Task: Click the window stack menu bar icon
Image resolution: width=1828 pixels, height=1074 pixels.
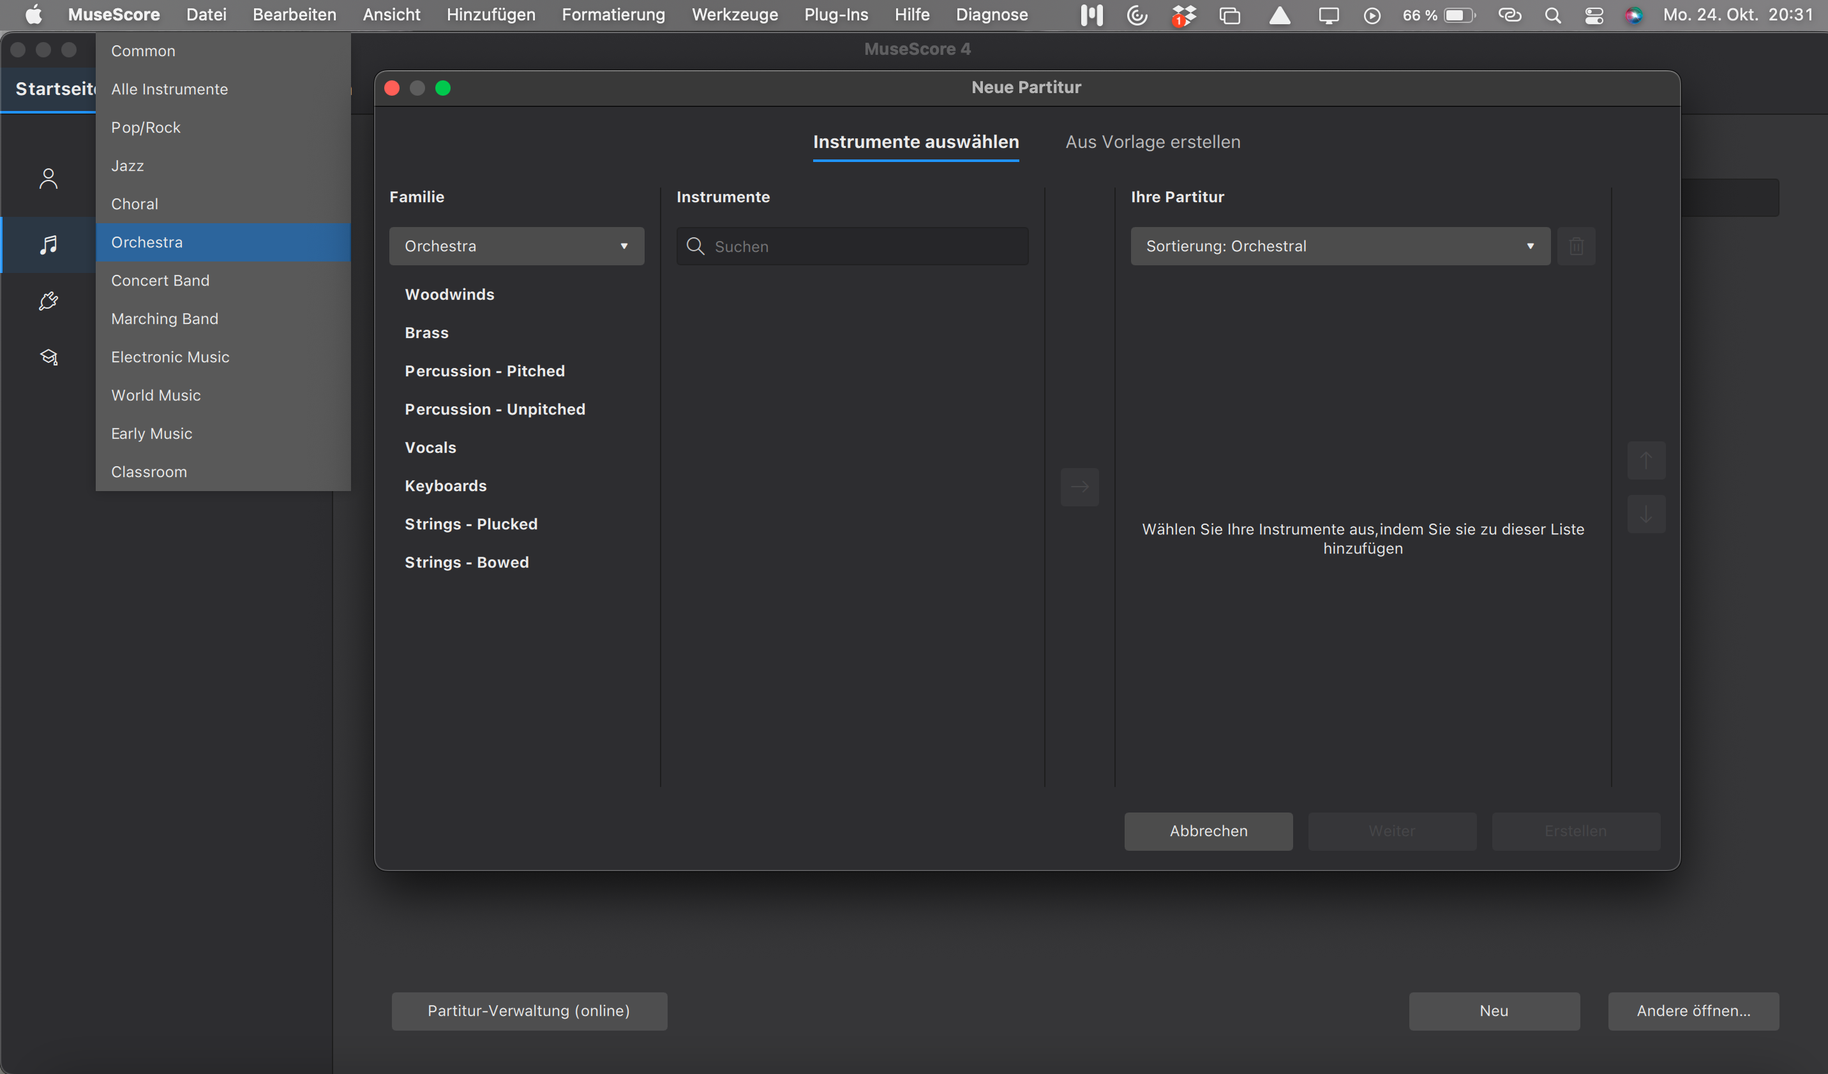Action: click(x=1229, y=15)
